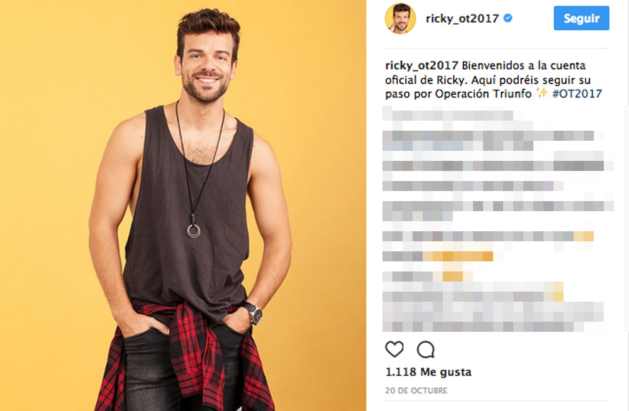Open the 20 DE OCTUBRE post date
629x411 pixels.
416,390
